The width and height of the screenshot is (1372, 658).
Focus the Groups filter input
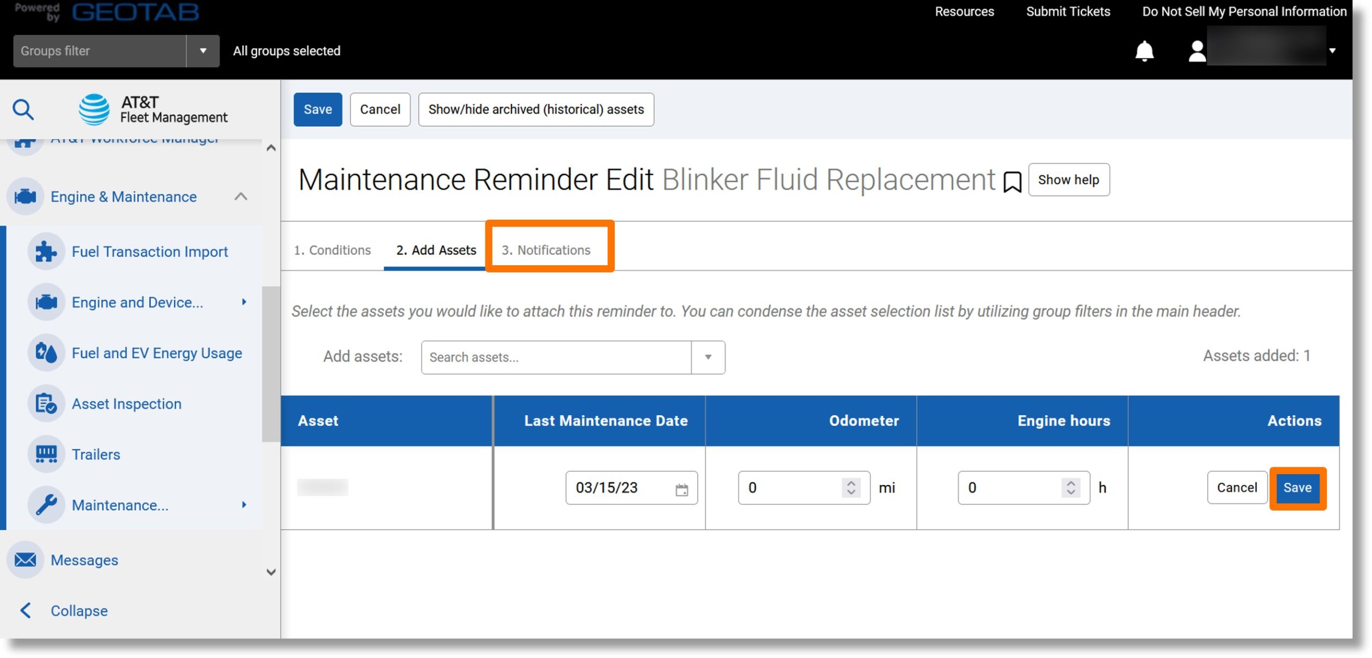[100, 51]
